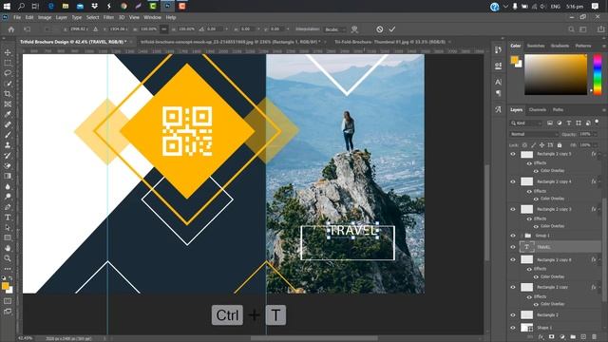The height and width of the screenshot is (342, 608).
Task: Switch to the Paths tab
Action: tap(558, 110)
